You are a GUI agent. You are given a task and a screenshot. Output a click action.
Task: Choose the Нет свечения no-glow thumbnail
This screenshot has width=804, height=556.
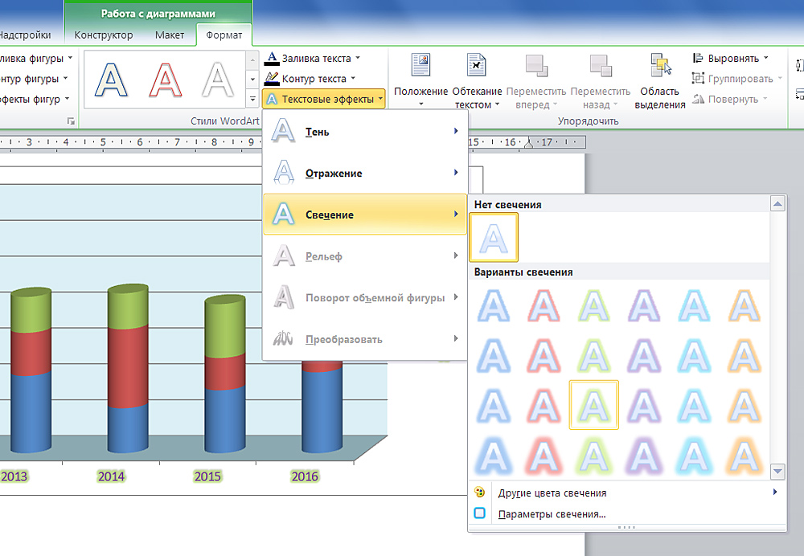(494, 238)
